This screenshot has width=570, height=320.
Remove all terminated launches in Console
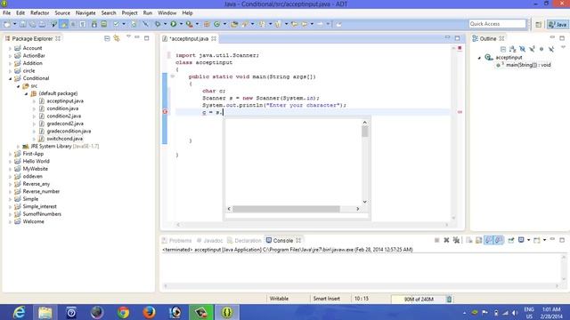pyautogui.click(x=456, y=240)
